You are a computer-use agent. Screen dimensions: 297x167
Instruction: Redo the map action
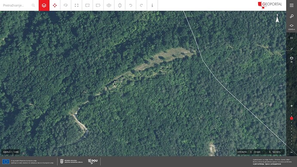(x=141, y=5)
